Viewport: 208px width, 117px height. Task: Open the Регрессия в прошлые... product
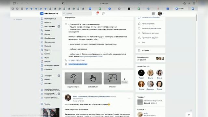point(150,102)
